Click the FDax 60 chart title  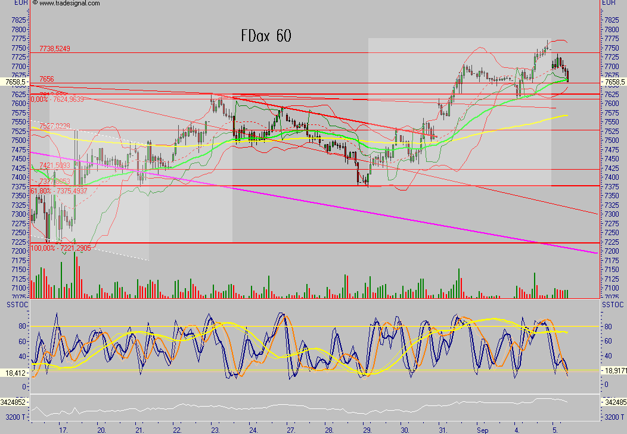266,36
